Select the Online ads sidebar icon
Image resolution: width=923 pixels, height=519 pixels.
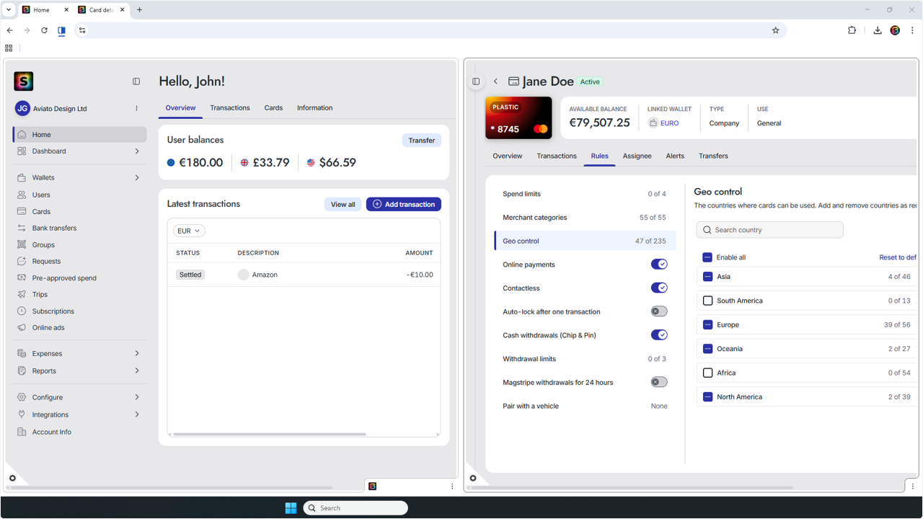22,327
